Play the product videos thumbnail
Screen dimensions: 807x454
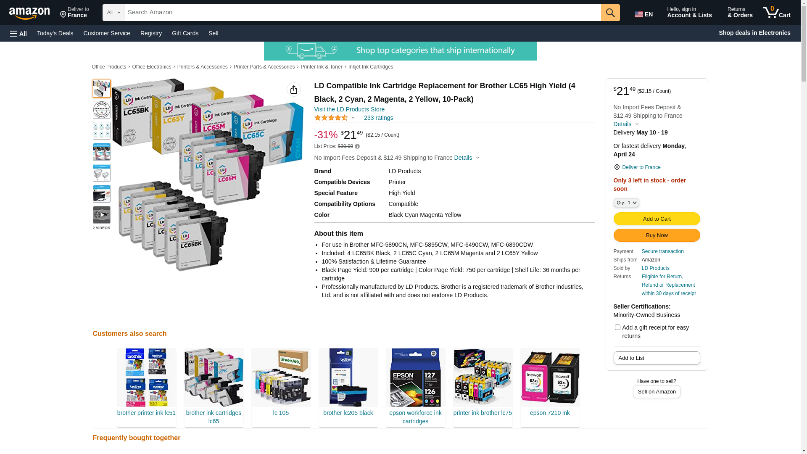(x=102, y=215)
